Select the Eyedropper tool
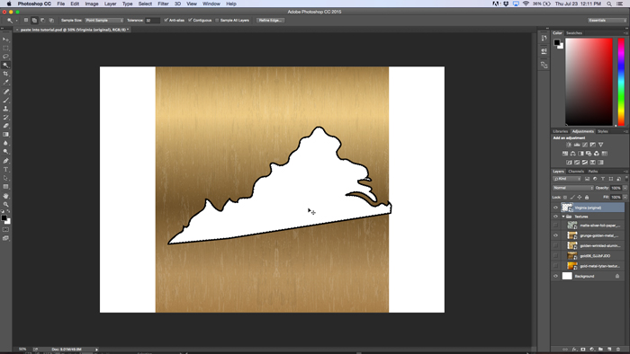 pos(5,82)
